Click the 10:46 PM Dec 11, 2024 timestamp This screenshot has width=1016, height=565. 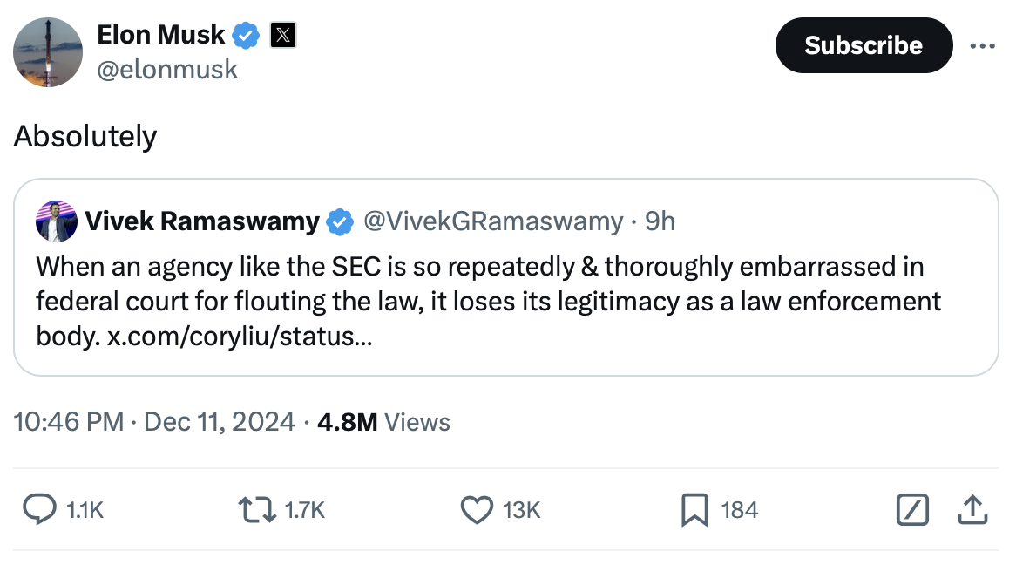pyautogui.click(x=154, y=422)
